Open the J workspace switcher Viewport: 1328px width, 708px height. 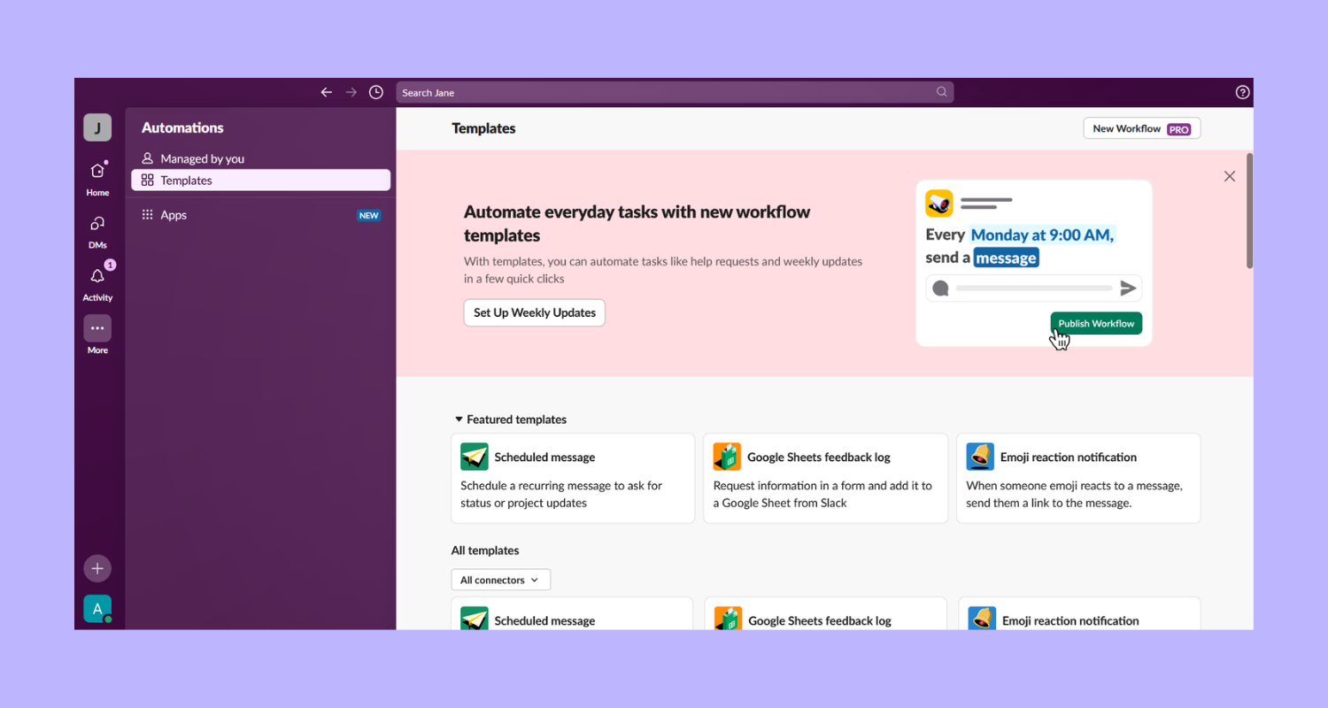[97, 127]
